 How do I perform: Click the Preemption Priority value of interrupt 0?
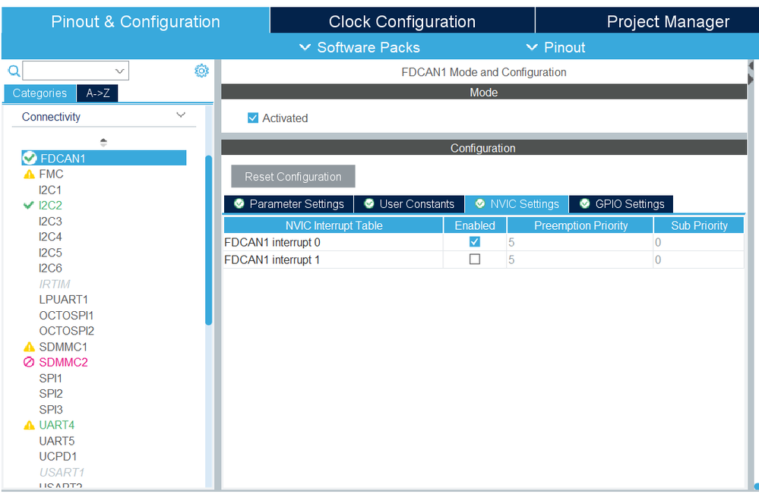coord(580,242)
